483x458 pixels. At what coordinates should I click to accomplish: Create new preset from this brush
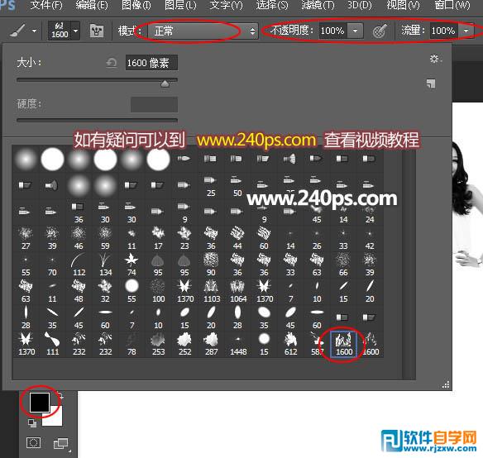click(431, 83)
